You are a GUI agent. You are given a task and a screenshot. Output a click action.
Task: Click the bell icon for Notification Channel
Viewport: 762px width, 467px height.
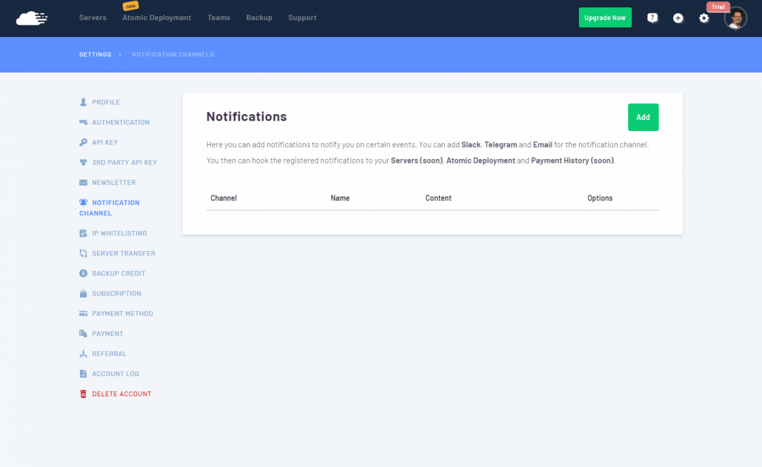tap(83, 202)
